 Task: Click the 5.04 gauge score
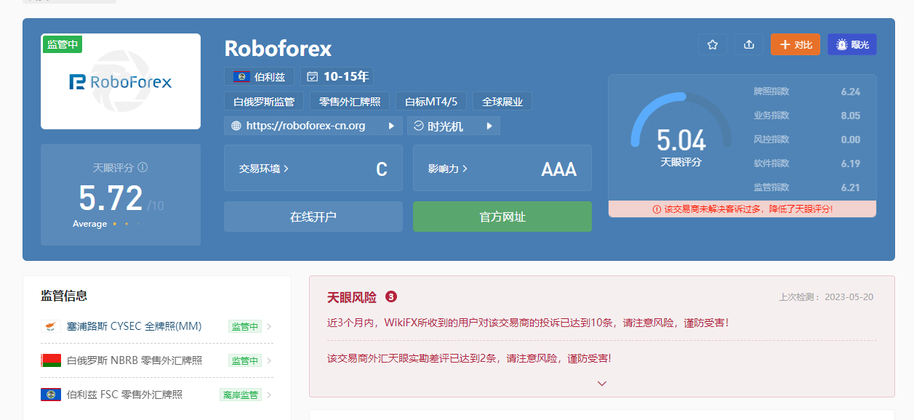pos(681,140)
